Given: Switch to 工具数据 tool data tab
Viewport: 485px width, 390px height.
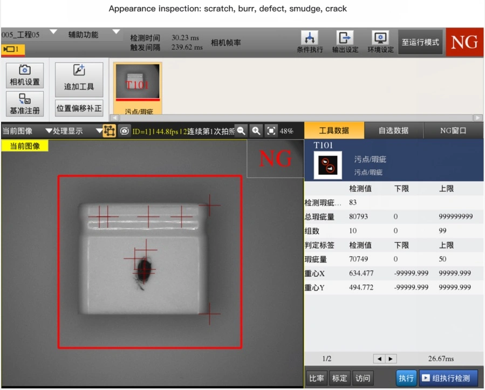Looking at the screenshot, I should point(334,131).
